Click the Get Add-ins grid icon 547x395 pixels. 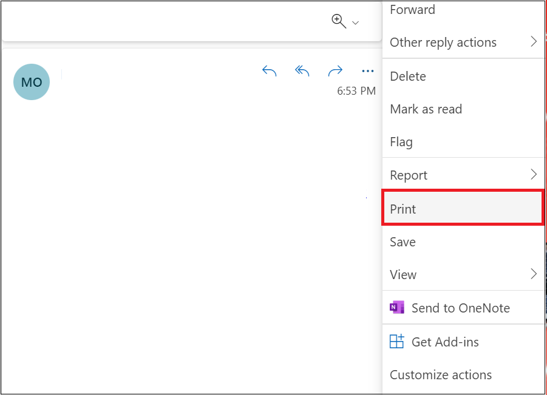click(396, 342)
